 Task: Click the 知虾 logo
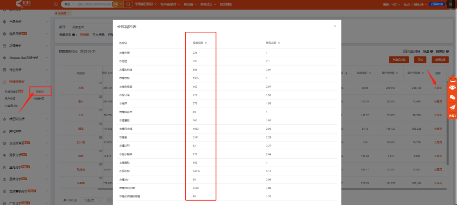(x=23, y=4)
